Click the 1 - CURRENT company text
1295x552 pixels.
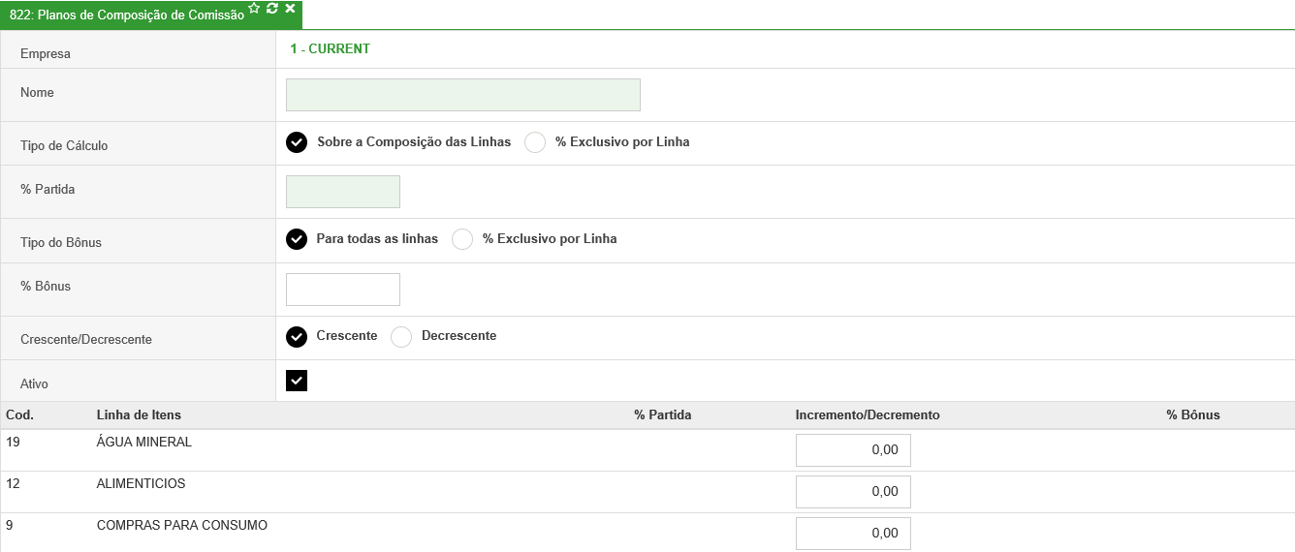coord(330,48)
